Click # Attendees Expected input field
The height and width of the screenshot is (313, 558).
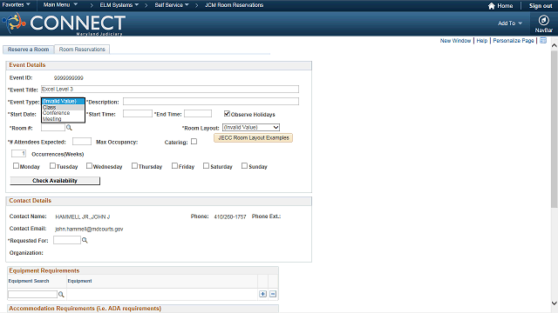[81, 141]
